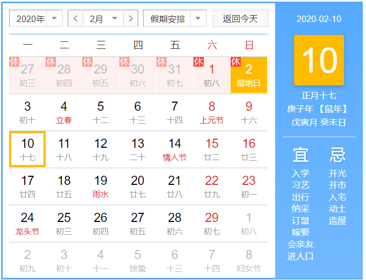Select February 4 立春

tap(64, 112)
